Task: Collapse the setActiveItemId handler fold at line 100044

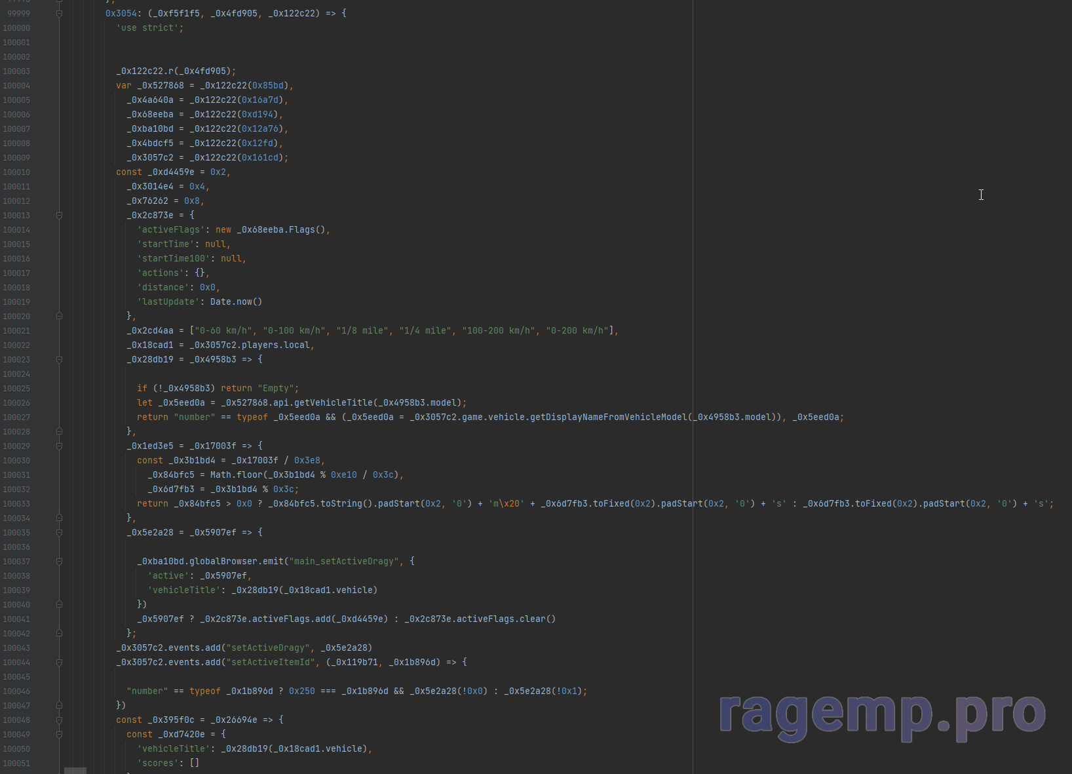Action: point(59,662)
